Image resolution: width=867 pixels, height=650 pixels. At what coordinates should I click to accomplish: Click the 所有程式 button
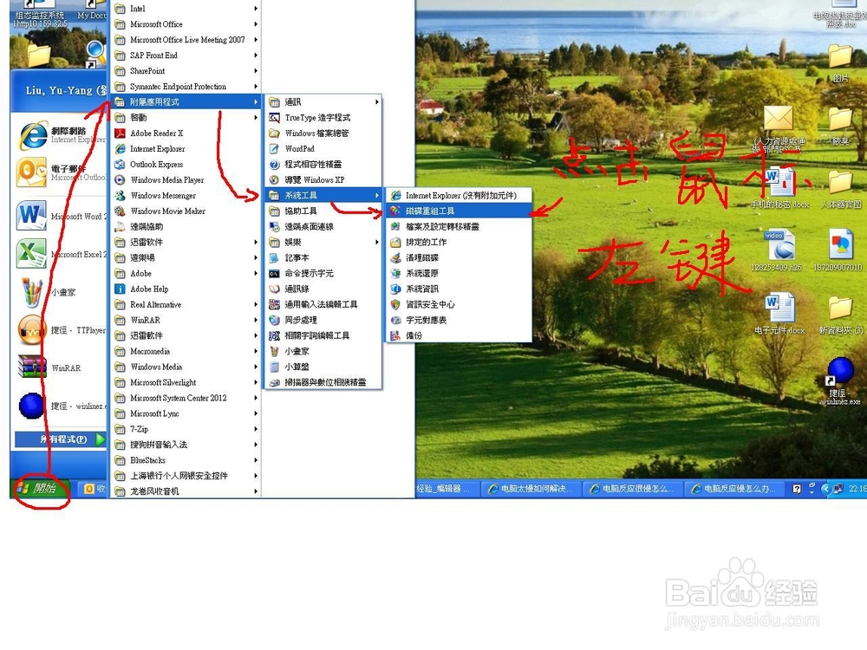click(61, 439)
